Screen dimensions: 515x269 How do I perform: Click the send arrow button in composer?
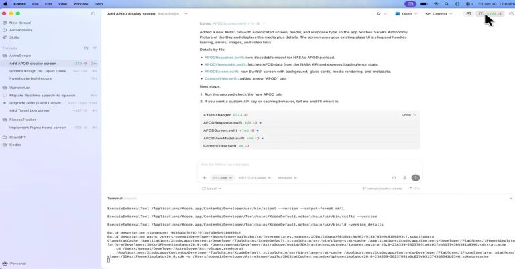click(x=416, y=177)
